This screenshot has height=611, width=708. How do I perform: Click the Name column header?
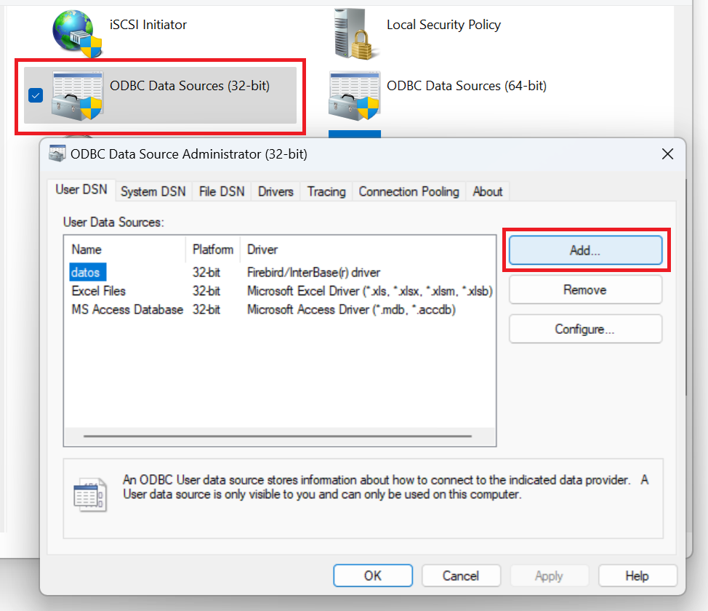(87, 249)
